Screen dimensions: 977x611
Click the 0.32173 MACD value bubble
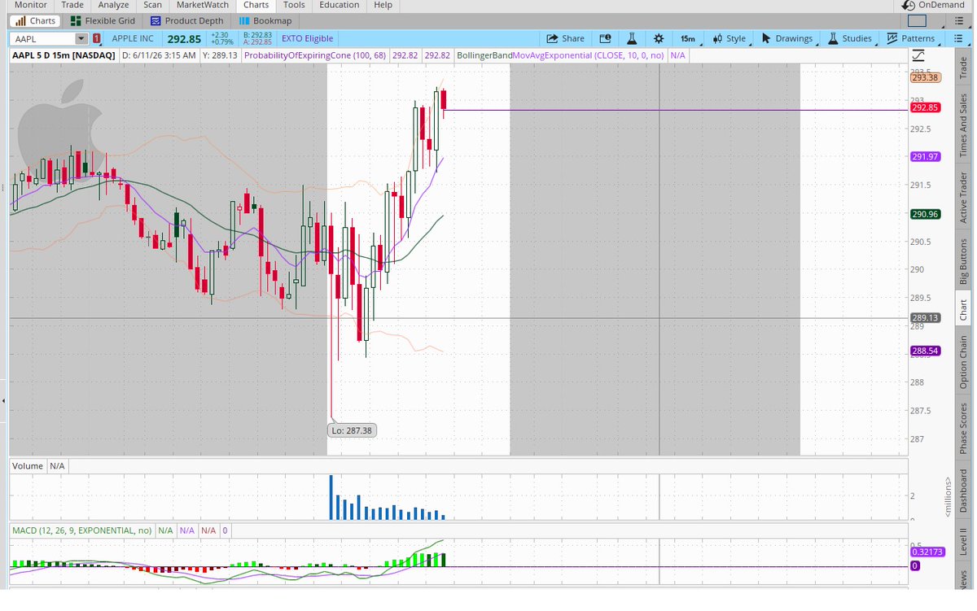pyautogui.click(x=926, y=552)
